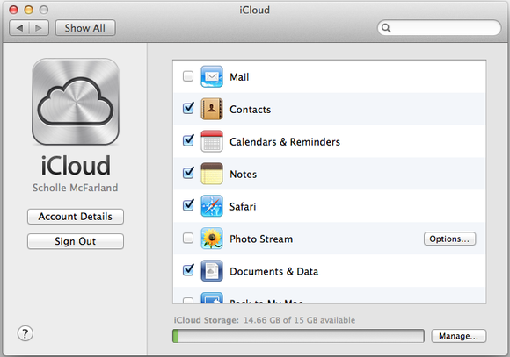The height and width of the screenshot is (357, 510).
Task: Disable the Documents & Data checkbox
Action: (x=188, y=269)
